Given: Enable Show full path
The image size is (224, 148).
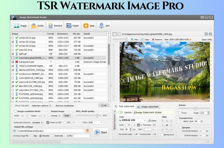Looking at the screenshot, I should (x=13, y=106).
